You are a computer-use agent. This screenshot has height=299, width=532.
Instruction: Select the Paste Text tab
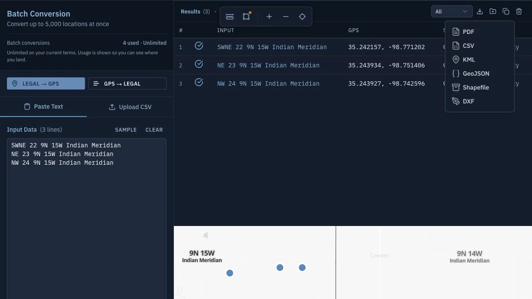43,106
